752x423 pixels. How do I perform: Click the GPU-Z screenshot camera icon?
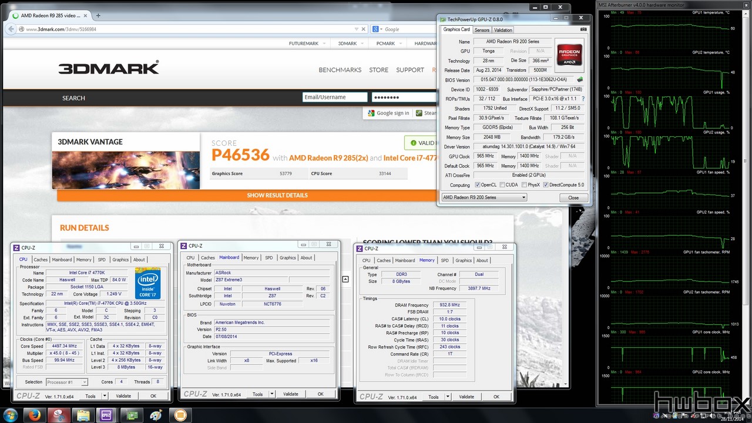point(583,29)
